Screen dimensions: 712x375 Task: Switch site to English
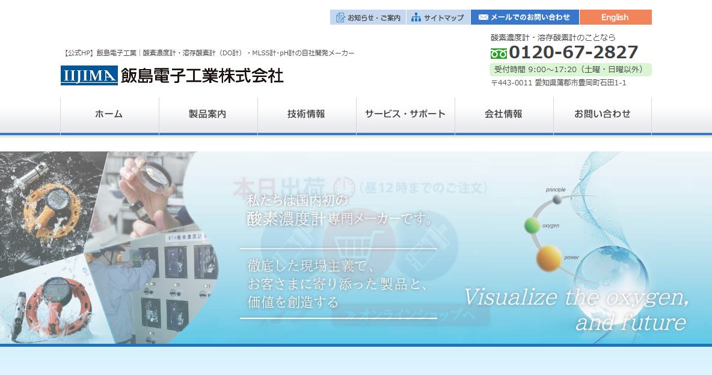[615, 17]
